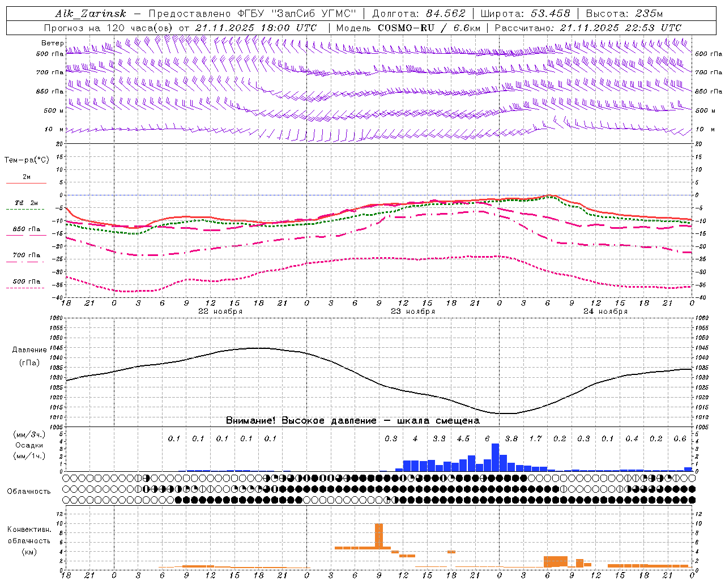Click the 'Ветер' wind panel label
725x580 pixels.
pos(52,43)
